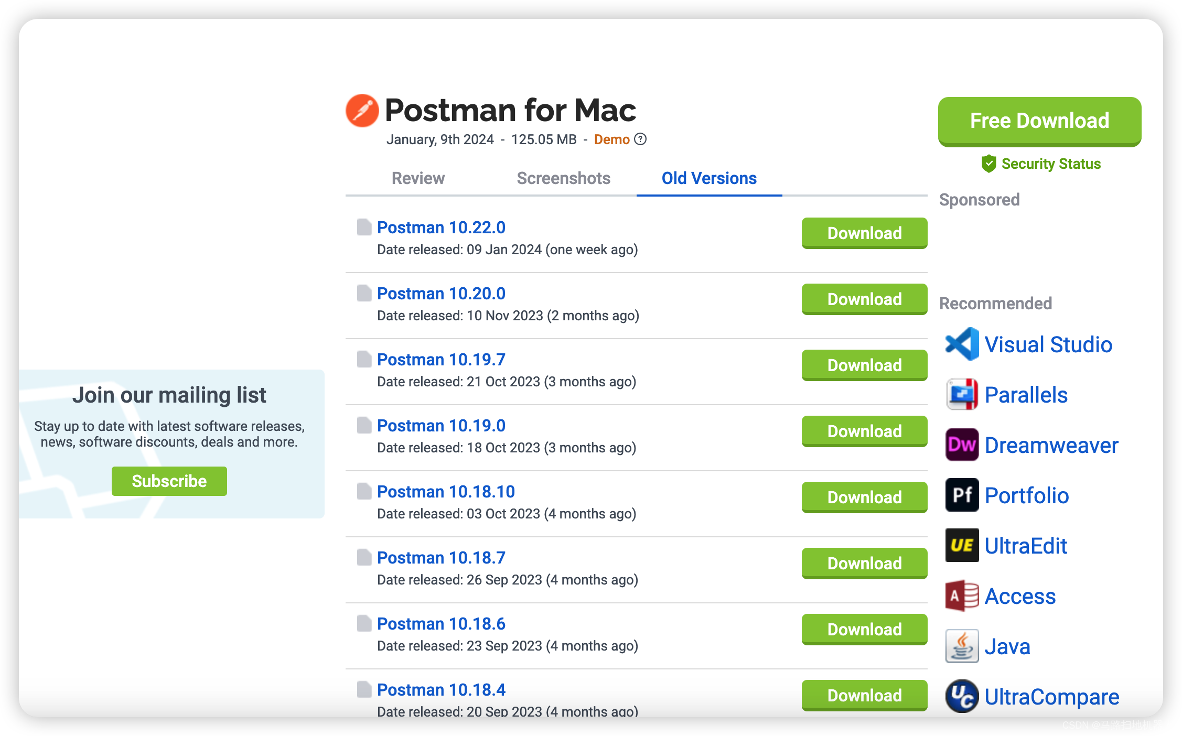Viewport: 1182px width, 736px height.
Task: Switch to the Review tab
Action: point(418,178)
